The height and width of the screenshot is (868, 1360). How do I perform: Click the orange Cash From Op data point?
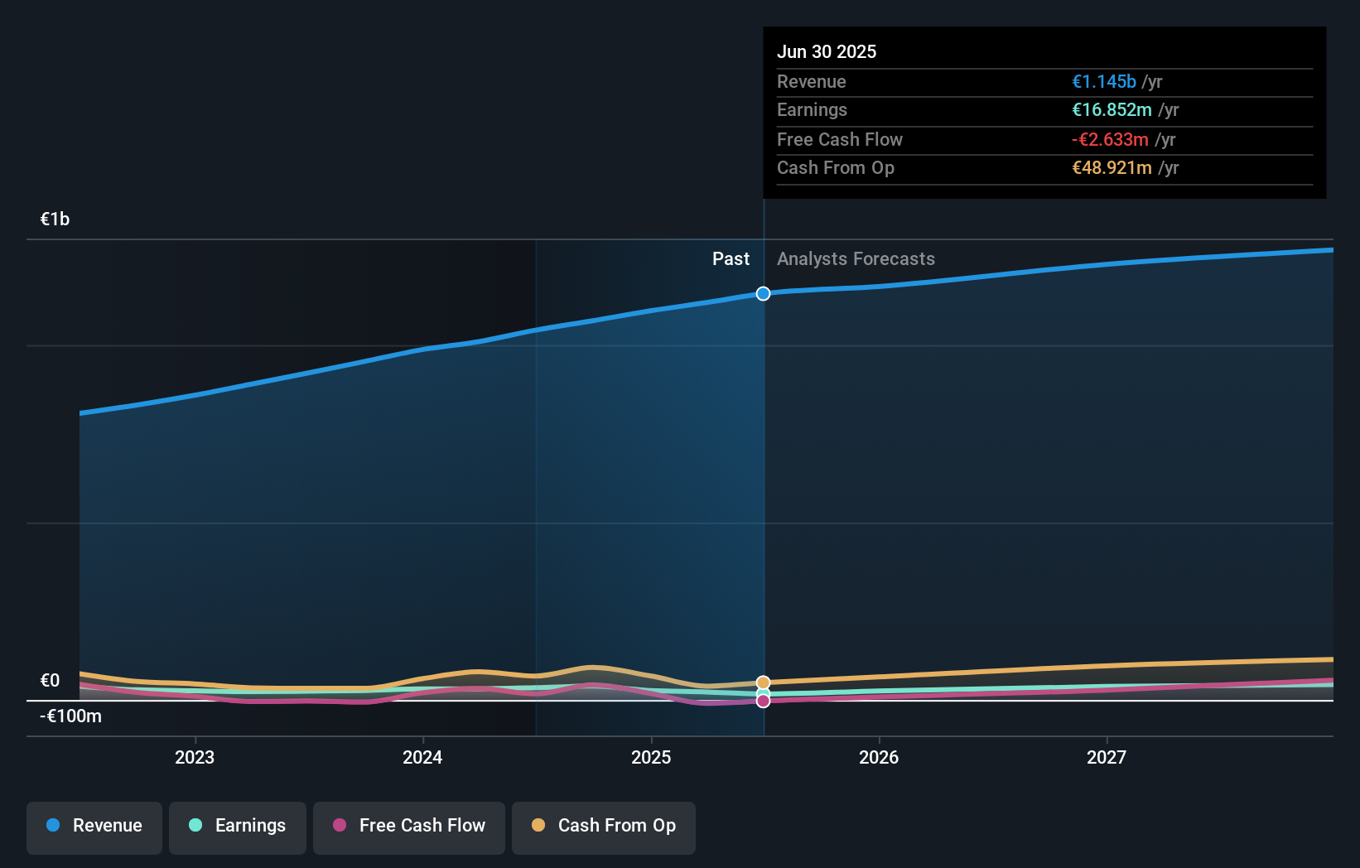[x=763, y=682]
